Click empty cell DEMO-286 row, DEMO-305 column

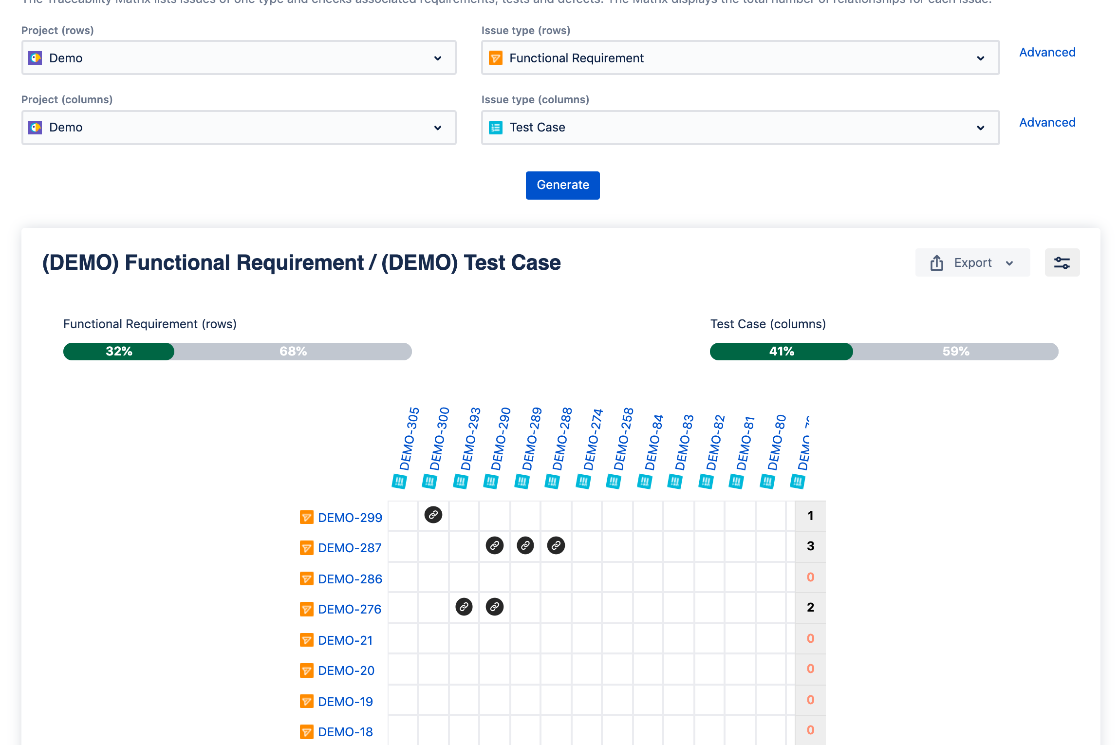pyautogui.click(x=403, y=577)
